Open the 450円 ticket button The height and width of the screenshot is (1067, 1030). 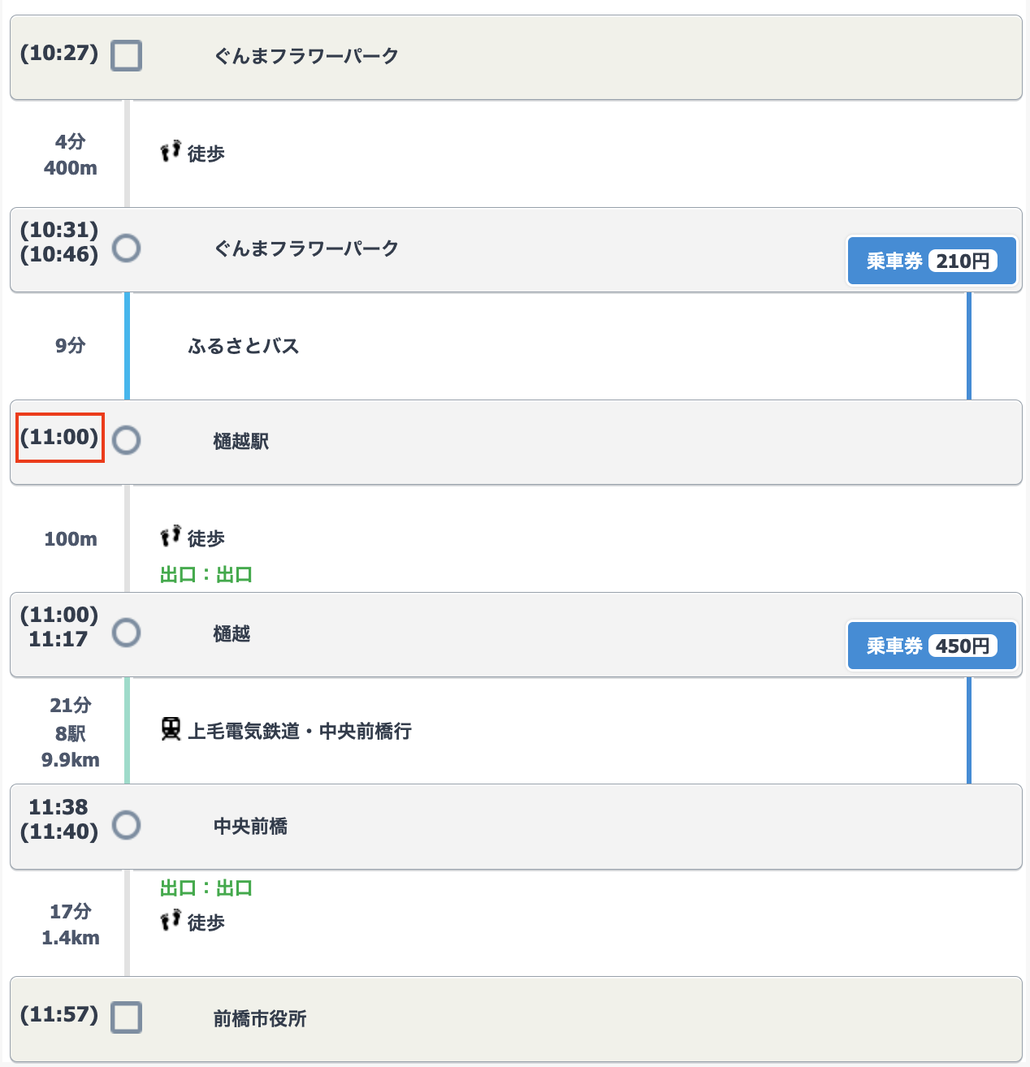point(931,646)
